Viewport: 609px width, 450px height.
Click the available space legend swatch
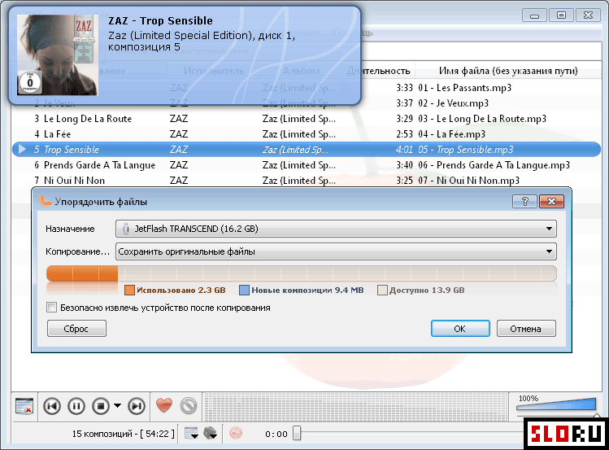(383, 290)
